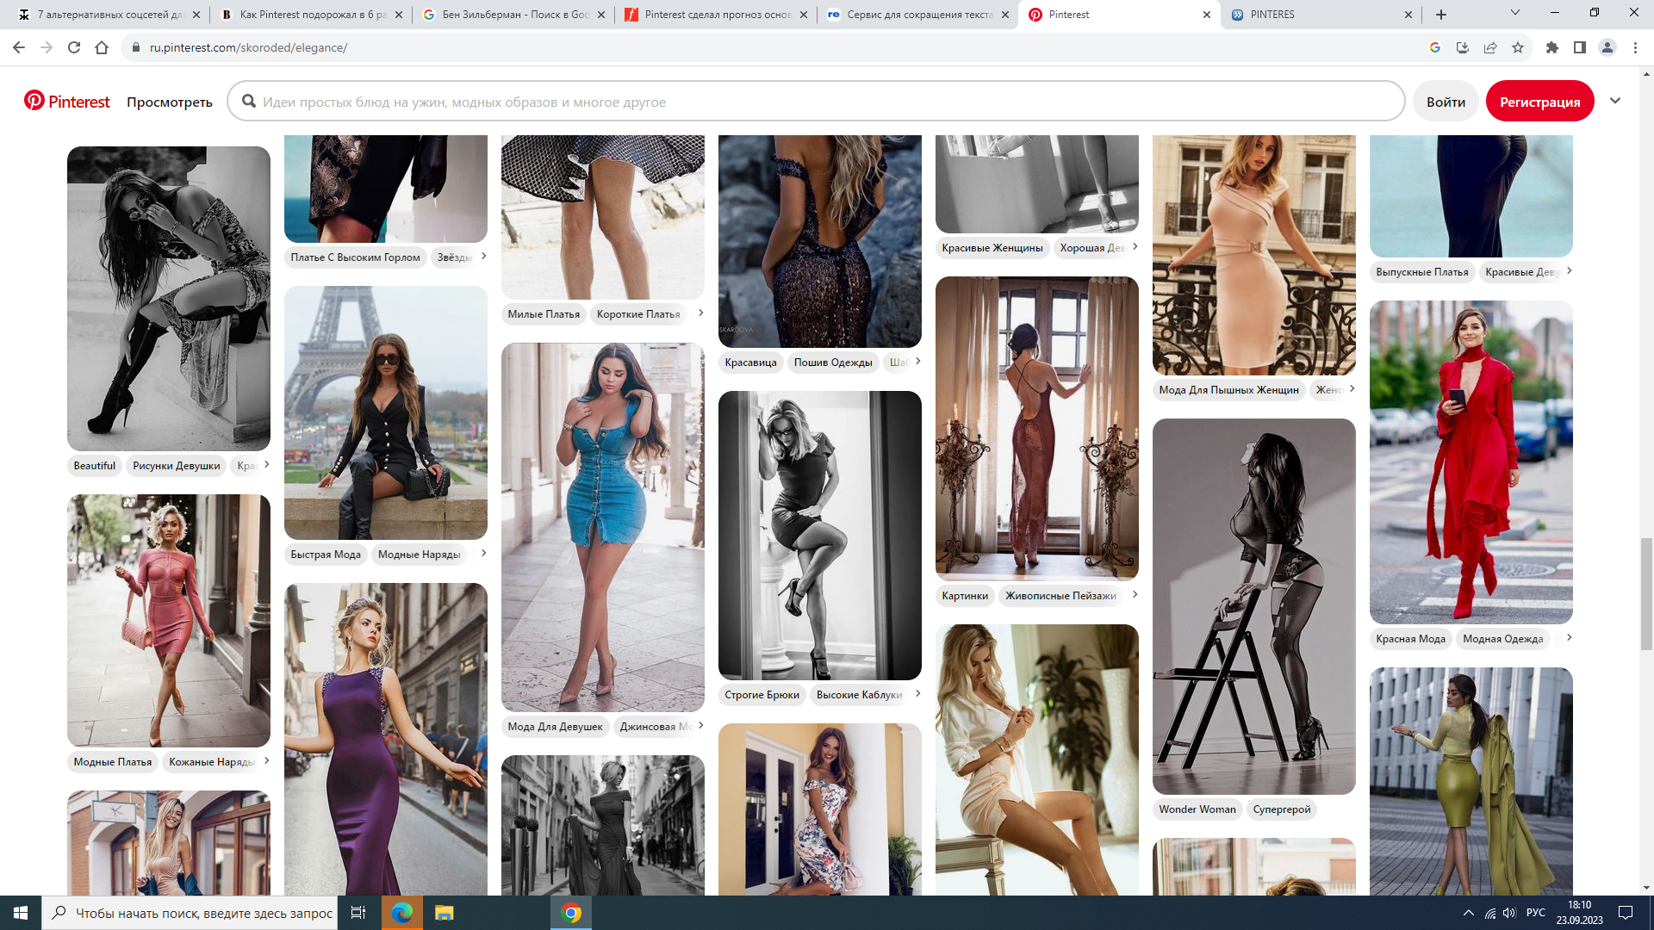The image size is (1654, 930).
Task: Click the page vertical scrollbar thumb
Action: pos(1646,594)
